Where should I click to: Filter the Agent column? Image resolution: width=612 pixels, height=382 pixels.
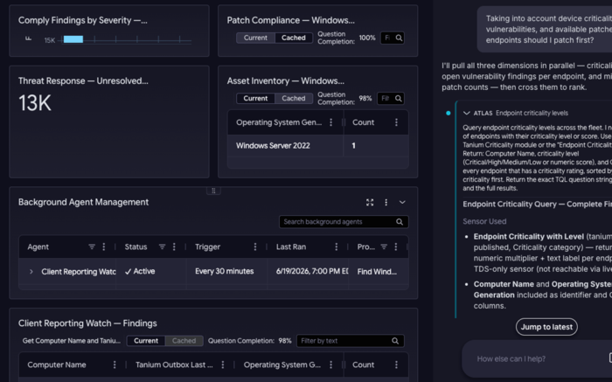pos(92,247)
